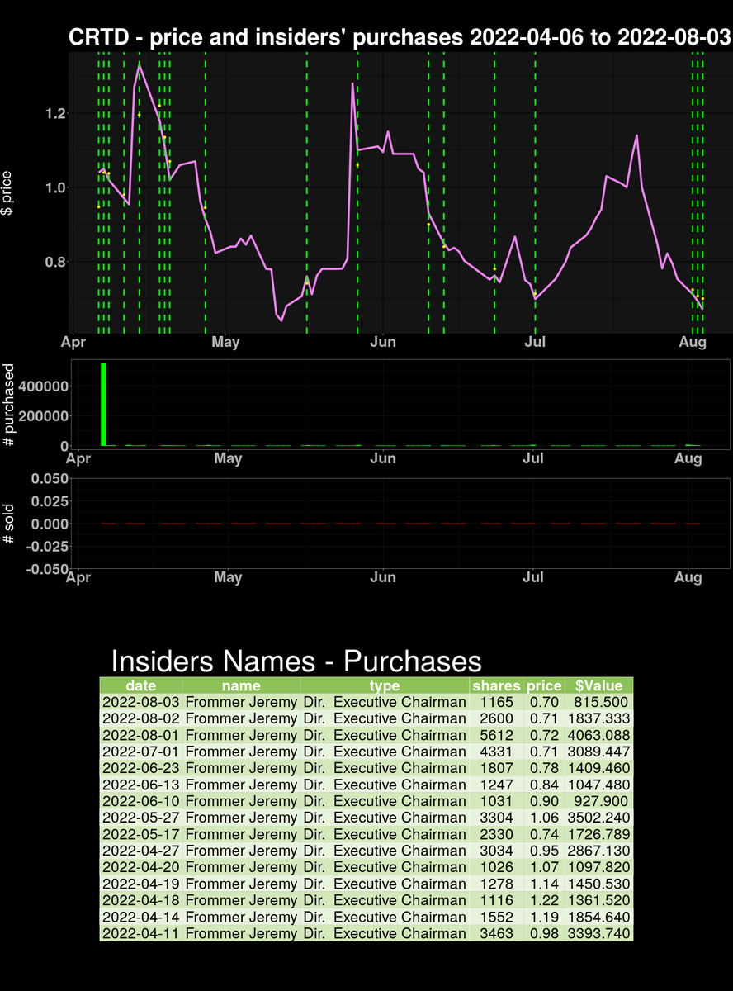The height and width of the screenshot is (991, 733).
Task: Select the date cell 2022-08-03
Action: (x=141, y=702)
